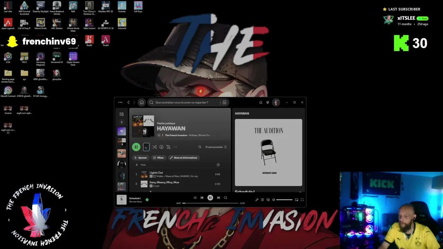
Task: Search within the HAYAWAN playlist
Action: click(x=200, y=147)
